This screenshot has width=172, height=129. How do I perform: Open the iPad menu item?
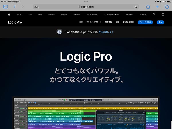[x=40, y=15]
